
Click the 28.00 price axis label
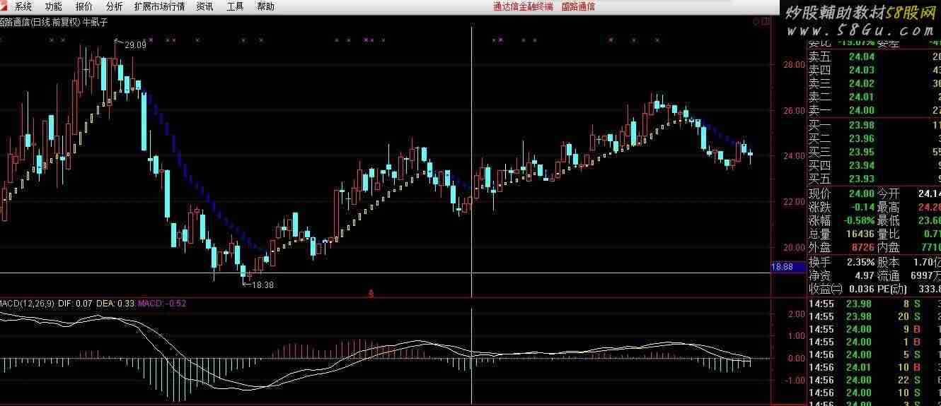(x=794, y=64)
